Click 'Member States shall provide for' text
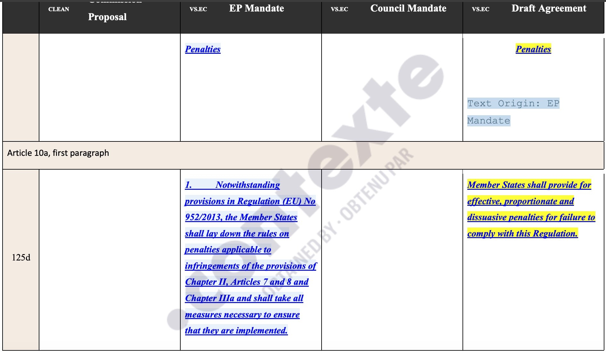The width and height of the screenshot is (606, 352). pyautogui.click(x=529, y=185)
